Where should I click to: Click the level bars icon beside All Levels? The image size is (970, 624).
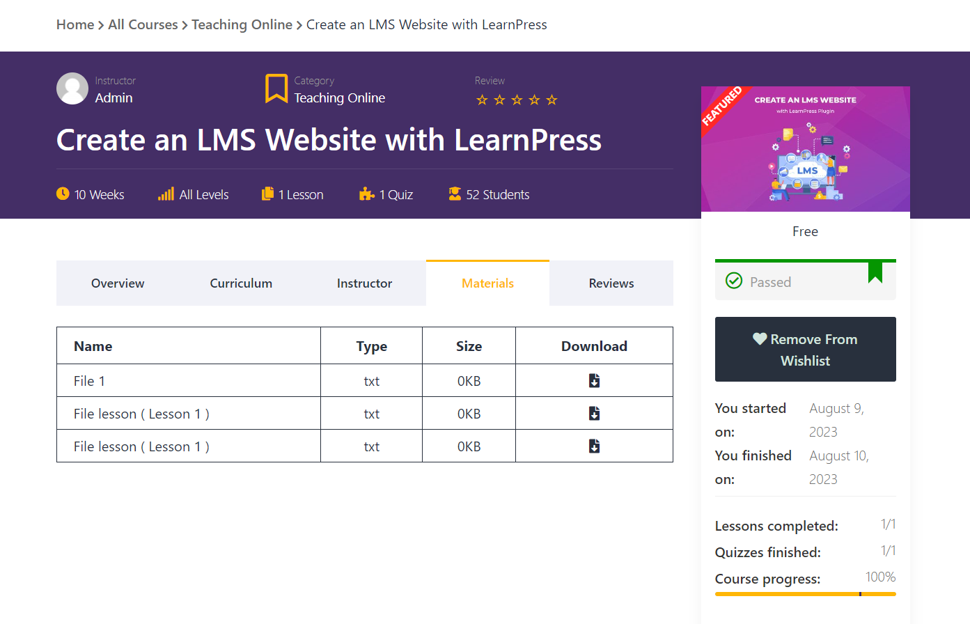(166, 194)
